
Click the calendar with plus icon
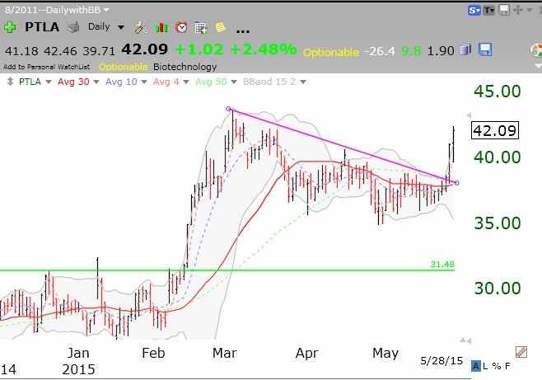coord(201,27)
